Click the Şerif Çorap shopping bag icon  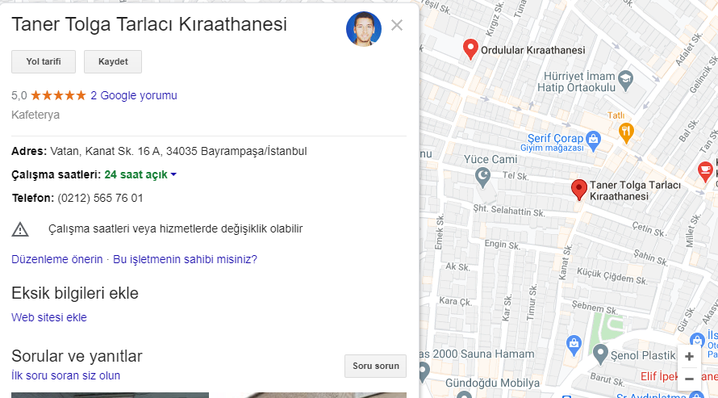(593, 140)
